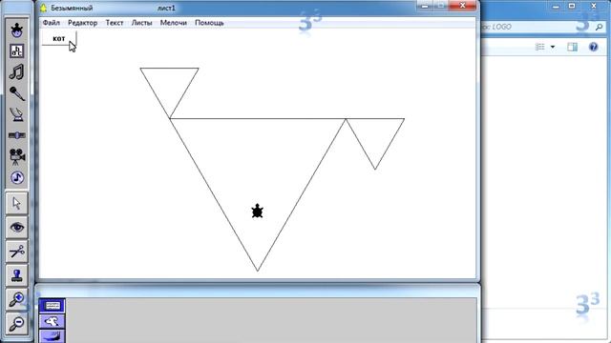This screenshot has height=343, width=611.
Task: Select the eye tool
Action: pyautogui.click(x=17, y=227)
